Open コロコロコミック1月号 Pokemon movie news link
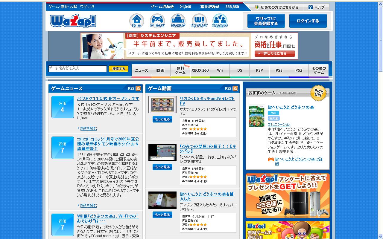Image resolution: width=383 pixels, height=239 pixels. 108,144
